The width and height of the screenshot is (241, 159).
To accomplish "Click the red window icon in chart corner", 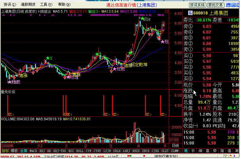I will [x=167, y=11].
